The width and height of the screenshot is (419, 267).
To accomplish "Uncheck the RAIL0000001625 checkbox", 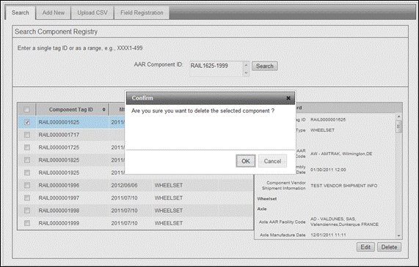I will click(x=27, y=122).
